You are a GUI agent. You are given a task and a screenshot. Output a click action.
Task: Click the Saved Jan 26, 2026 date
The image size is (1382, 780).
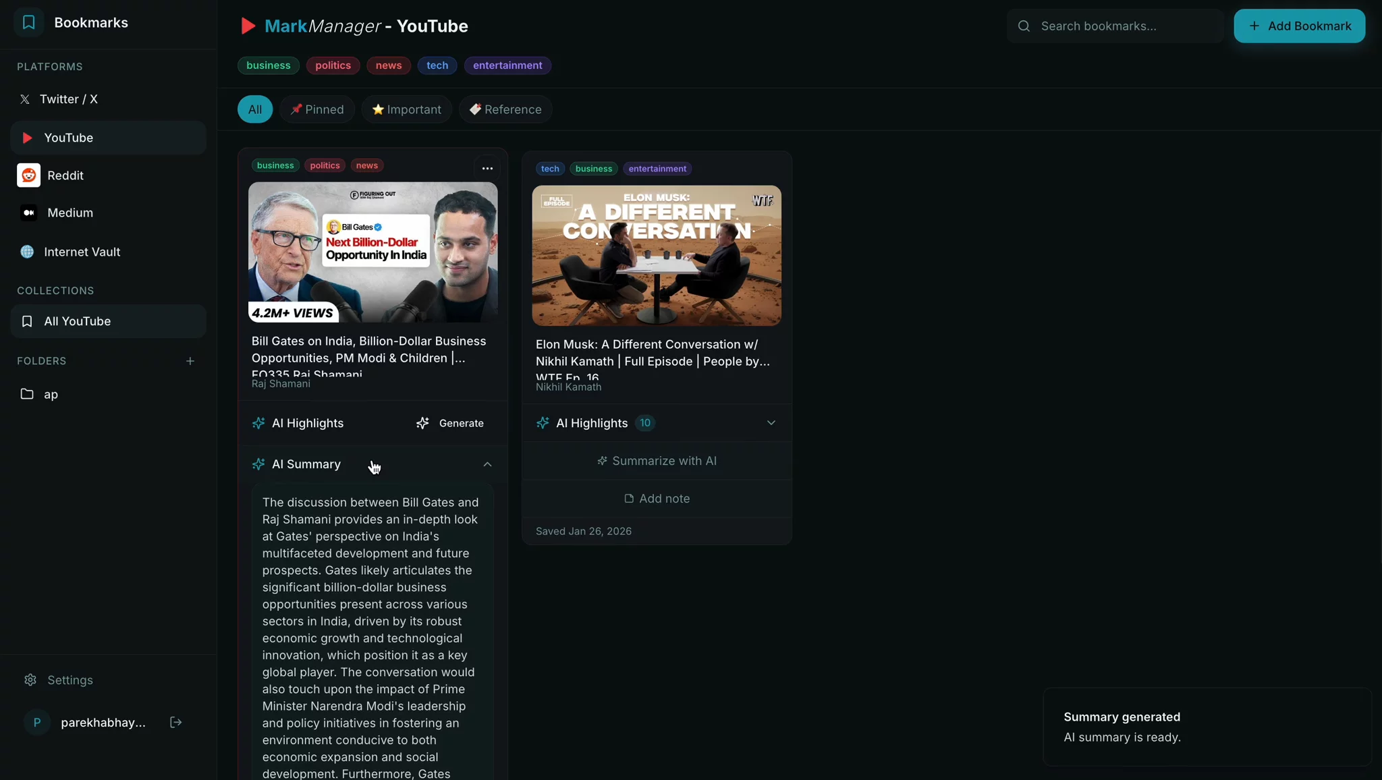click(x=584, y=532)
